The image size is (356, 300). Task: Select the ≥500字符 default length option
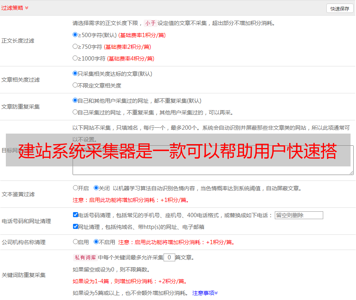point(75,35)
